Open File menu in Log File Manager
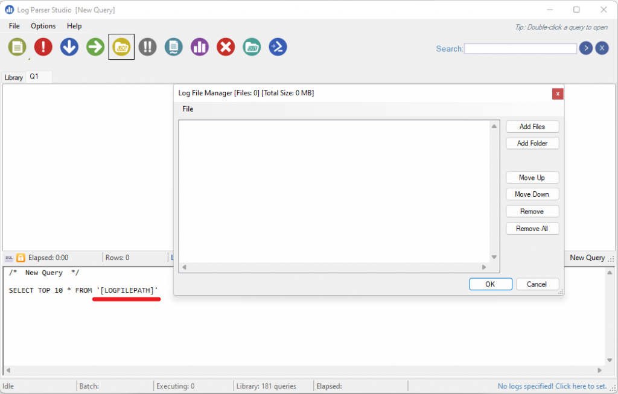Screen dimensions: 618x394 coord(188,109)
